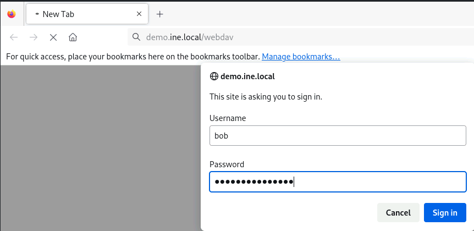Stop loading the current page

point(53,37)
